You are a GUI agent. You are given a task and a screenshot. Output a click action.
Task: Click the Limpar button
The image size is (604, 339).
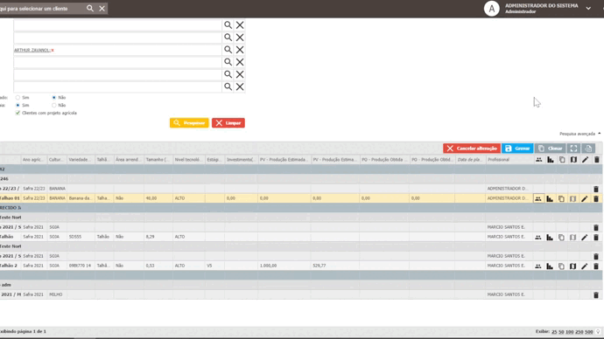click(228, 123)
